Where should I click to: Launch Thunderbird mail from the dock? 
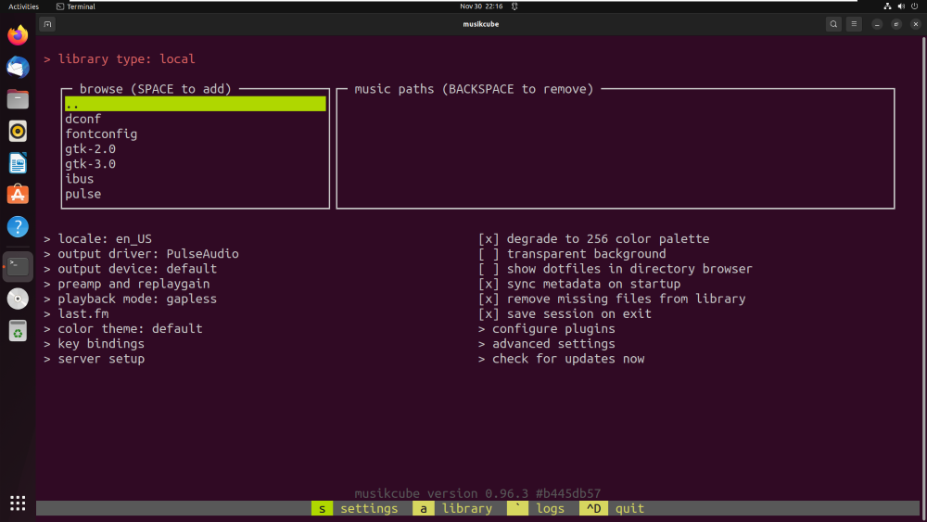click(x=18, y=68)
